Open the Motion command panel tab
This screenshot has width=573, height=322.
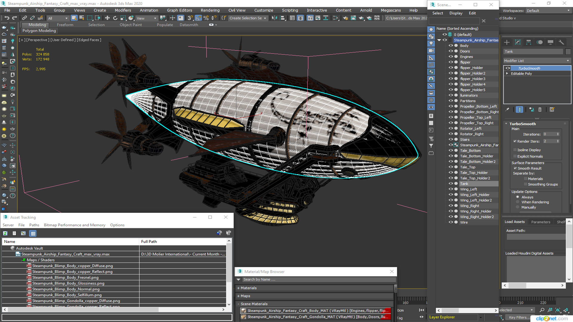pos(540,42)
